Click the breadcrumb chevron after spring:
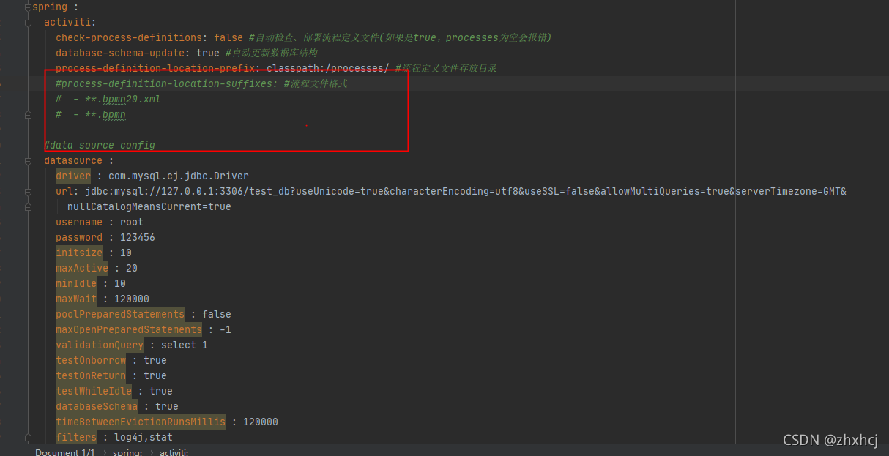This screenshot has width=889, height=456. coord(153,452)
